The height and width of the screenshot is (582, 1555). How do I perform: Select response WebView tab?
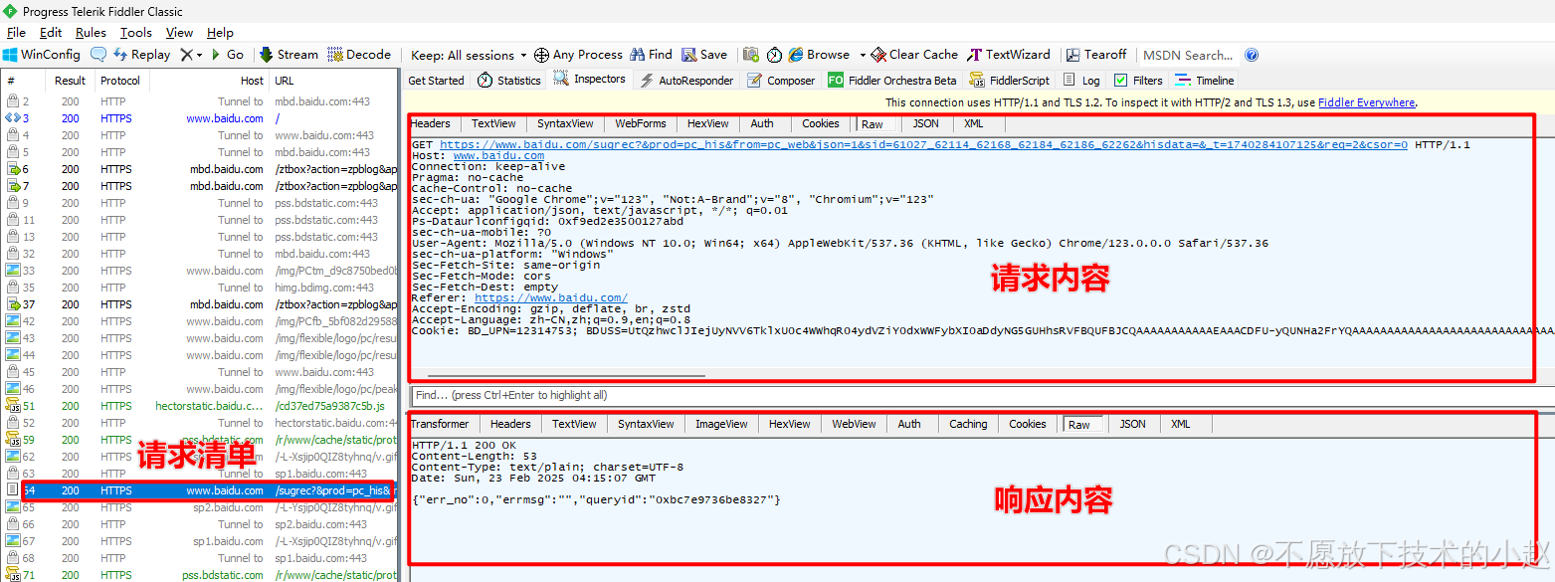(x=854, y=424)
